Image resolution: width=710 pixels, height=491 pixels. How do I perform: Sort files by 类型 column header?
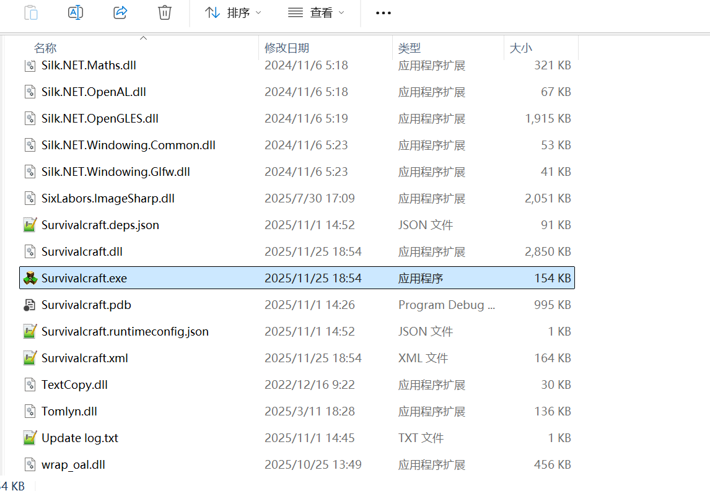(x=410, y=48)
